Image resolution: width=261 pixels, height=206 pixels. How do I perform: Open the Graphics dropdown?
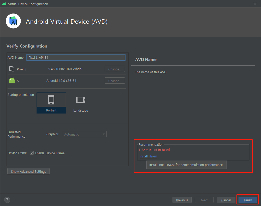click(85, 134)
